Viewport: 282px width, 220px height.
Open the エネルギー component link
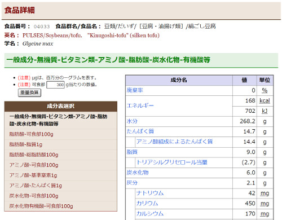click(140, 105)
